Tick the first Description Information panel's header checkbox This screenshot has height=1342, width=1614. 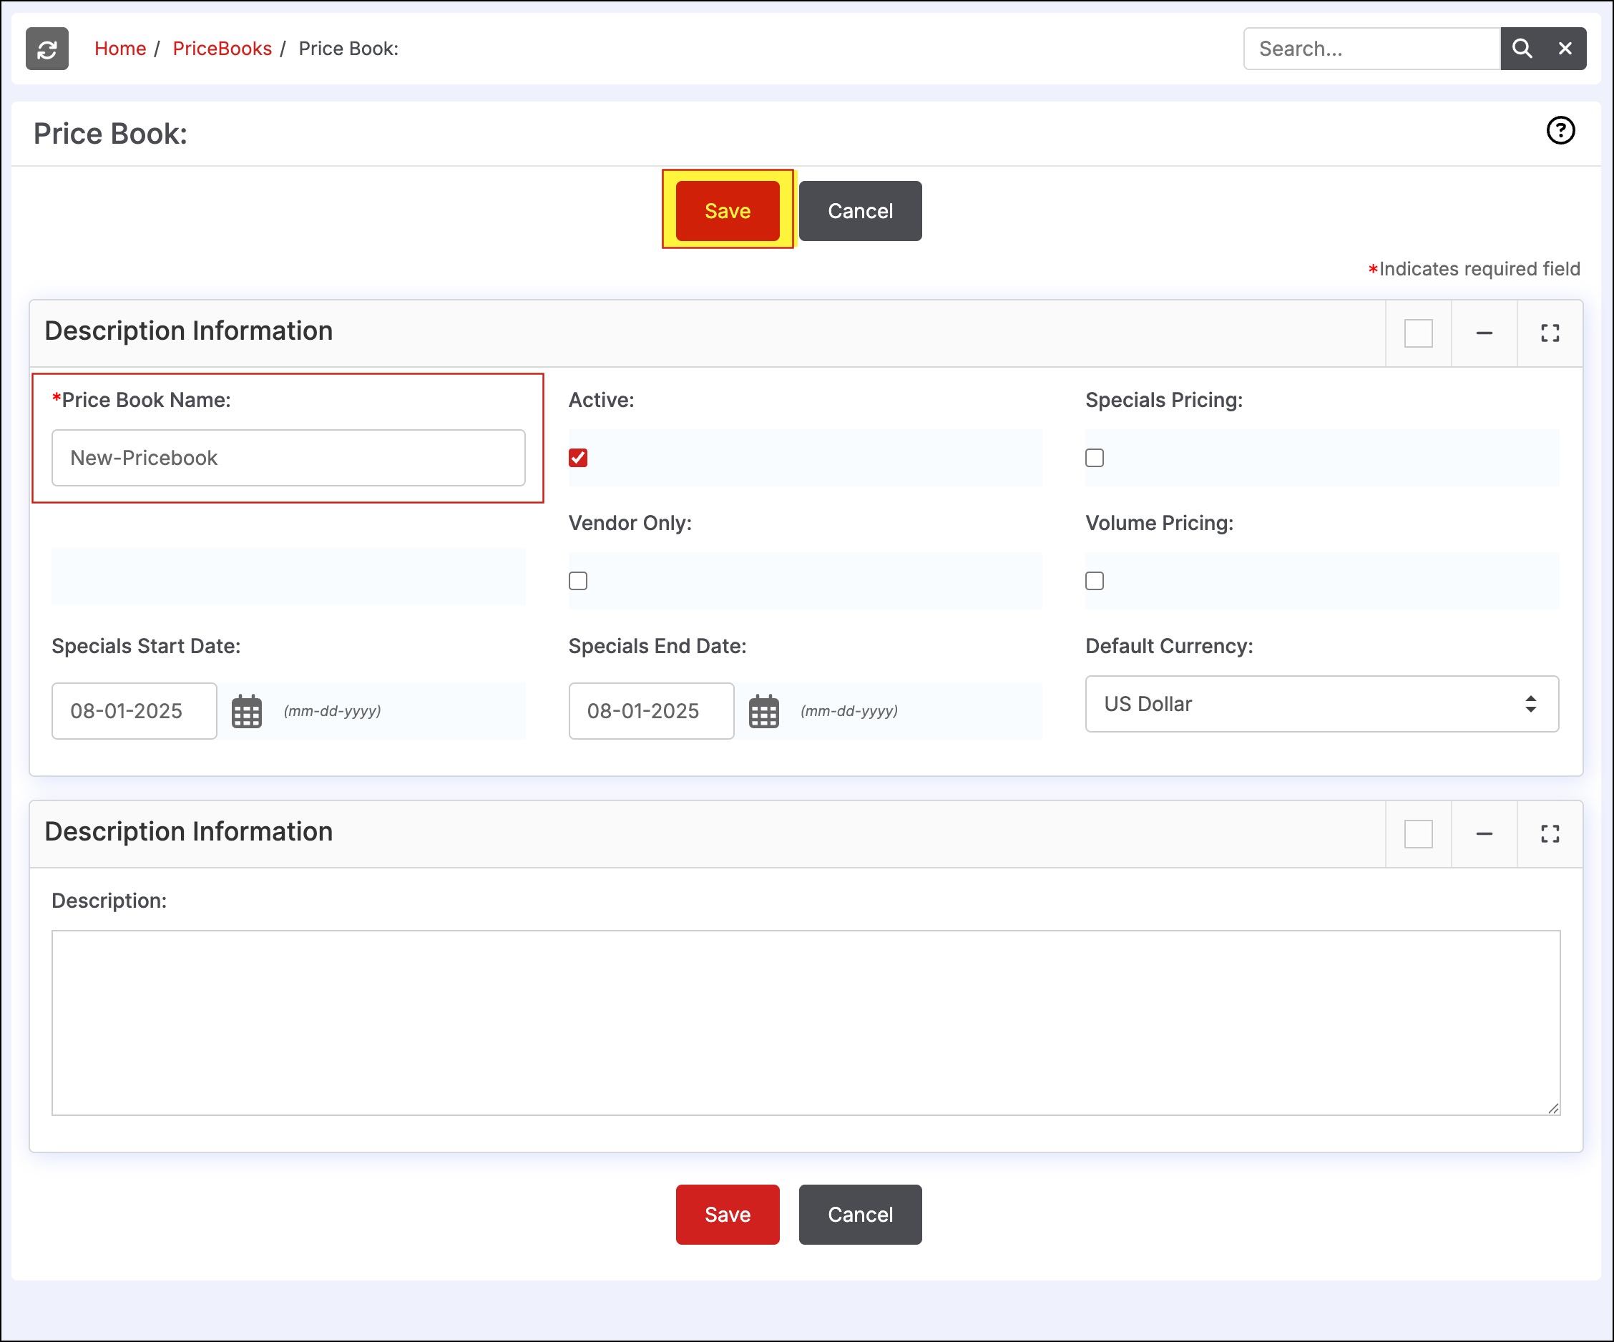tap(1418, 333)
